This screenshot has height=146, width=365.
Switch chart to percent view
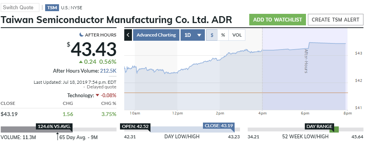click(x=223, y=35)
